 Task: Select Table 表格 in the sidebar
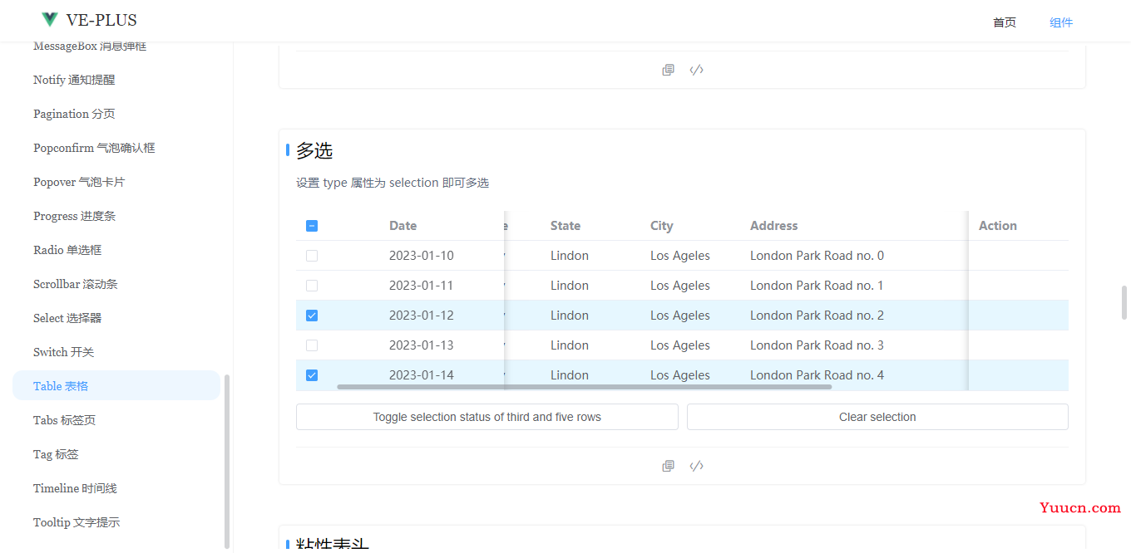(x=116, y=385)
